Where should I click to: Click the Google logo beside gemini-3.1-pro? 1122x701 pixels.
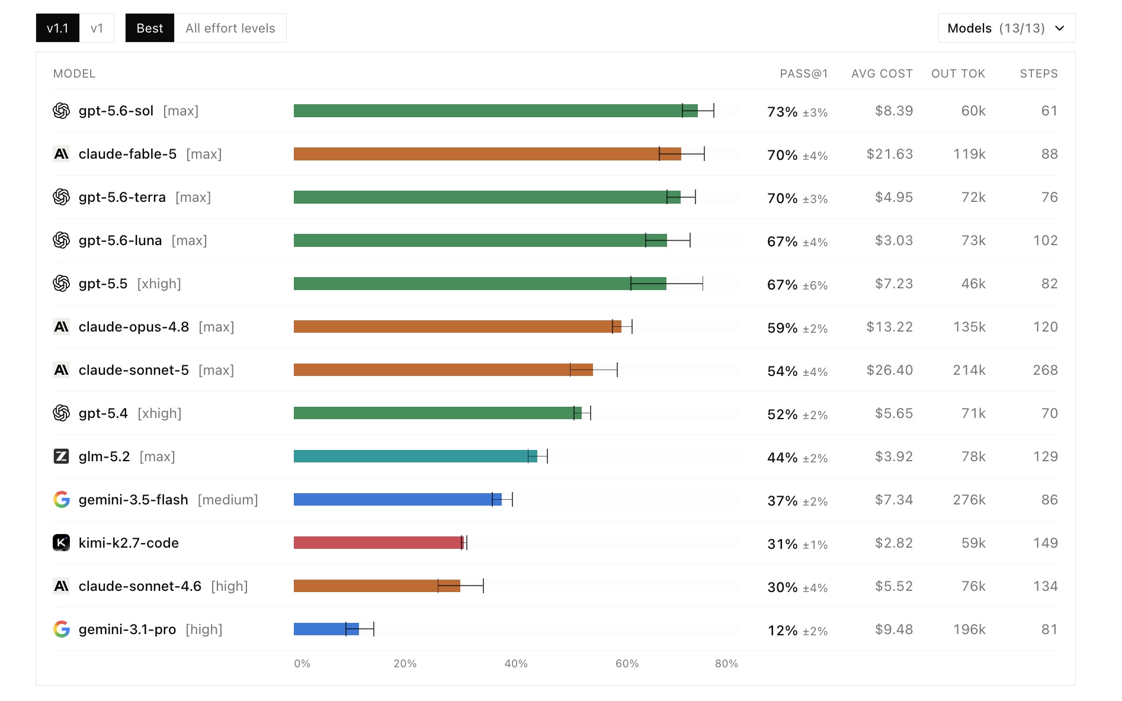61,629
